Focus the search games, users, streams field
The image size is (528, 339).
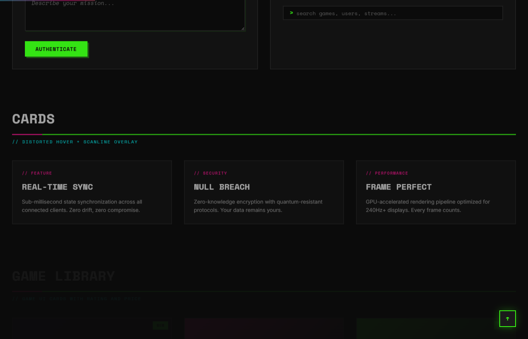tap(396, 13)
